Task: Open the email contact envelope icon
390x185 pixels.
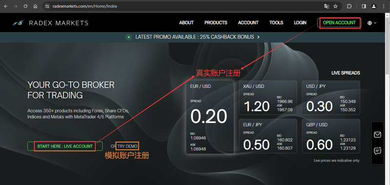Action: tap(377, 135)
